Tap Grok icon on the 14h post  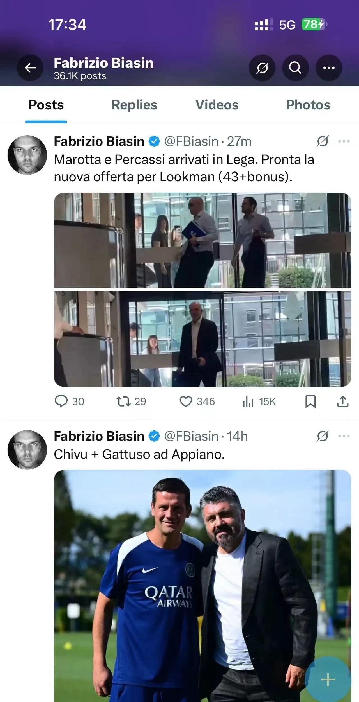(x=323, y=436)
